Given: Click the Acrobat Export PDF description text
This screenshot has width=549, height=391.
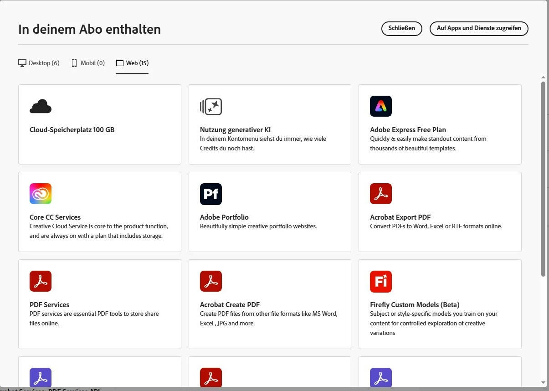Looking at the screenshot, I should 436,226.
